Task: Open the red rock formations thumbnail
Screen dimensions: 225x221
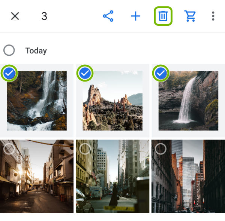Action: [112, 101]
